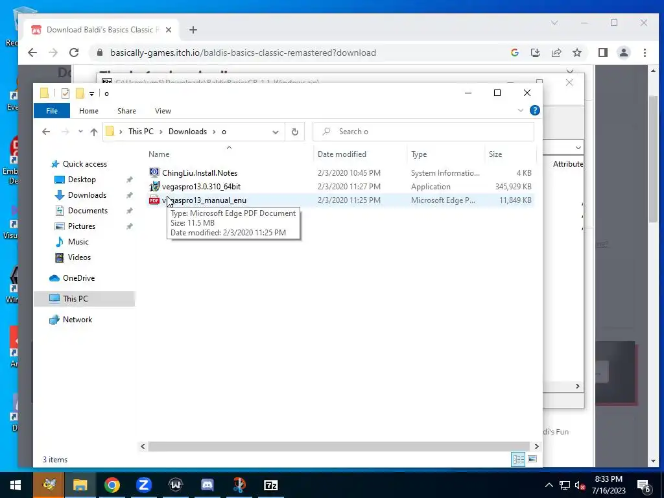Open Discord from taskbar
The height and width of the screenshot is (498, 664).
(x=207, y=485)
